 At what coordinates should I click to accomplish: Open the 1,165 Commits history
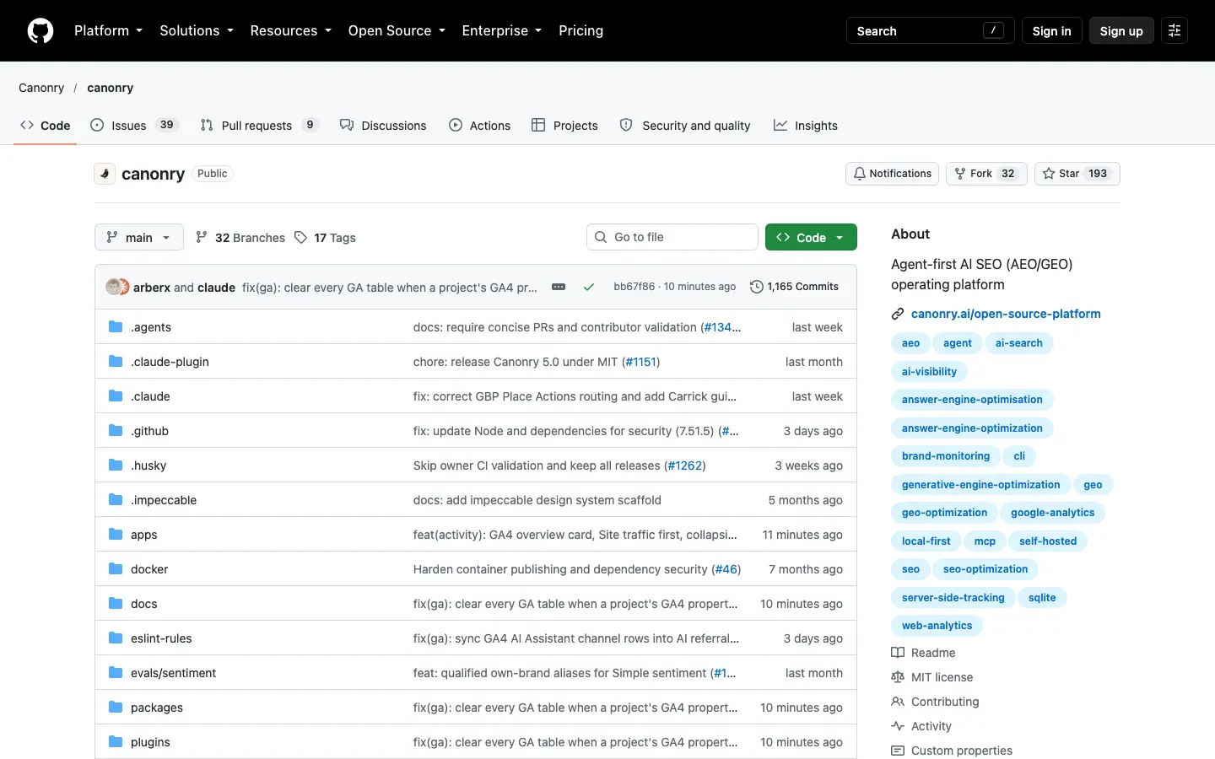tap(795, 287)
